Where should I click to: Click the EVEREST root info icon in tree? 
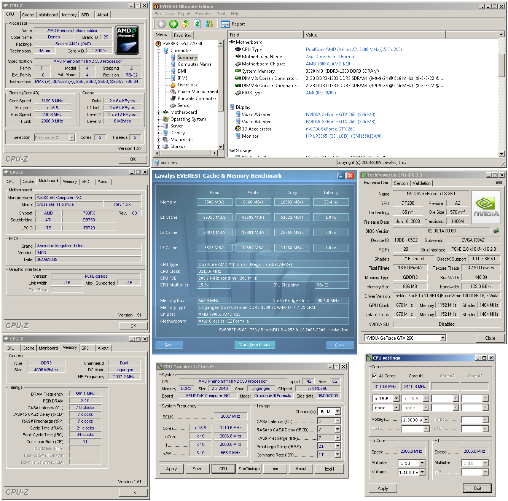point(159,44)
